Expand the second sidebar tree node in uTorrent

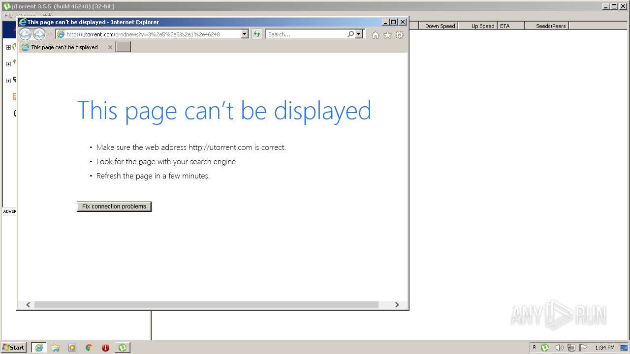point(8,64)
